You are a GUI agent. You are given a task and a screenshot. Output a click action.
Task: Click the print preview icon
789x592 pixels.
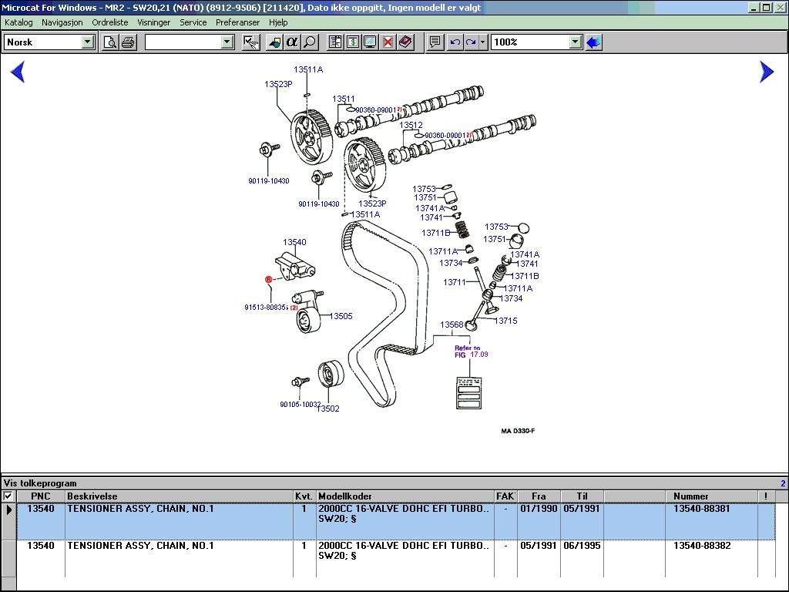click(x=110, y=42)
